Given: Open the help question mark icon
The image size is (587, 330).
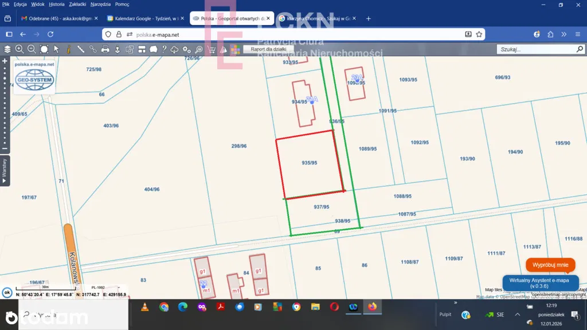Looking at the screenshot, I should pyautogui.click(x=164, y=49).
